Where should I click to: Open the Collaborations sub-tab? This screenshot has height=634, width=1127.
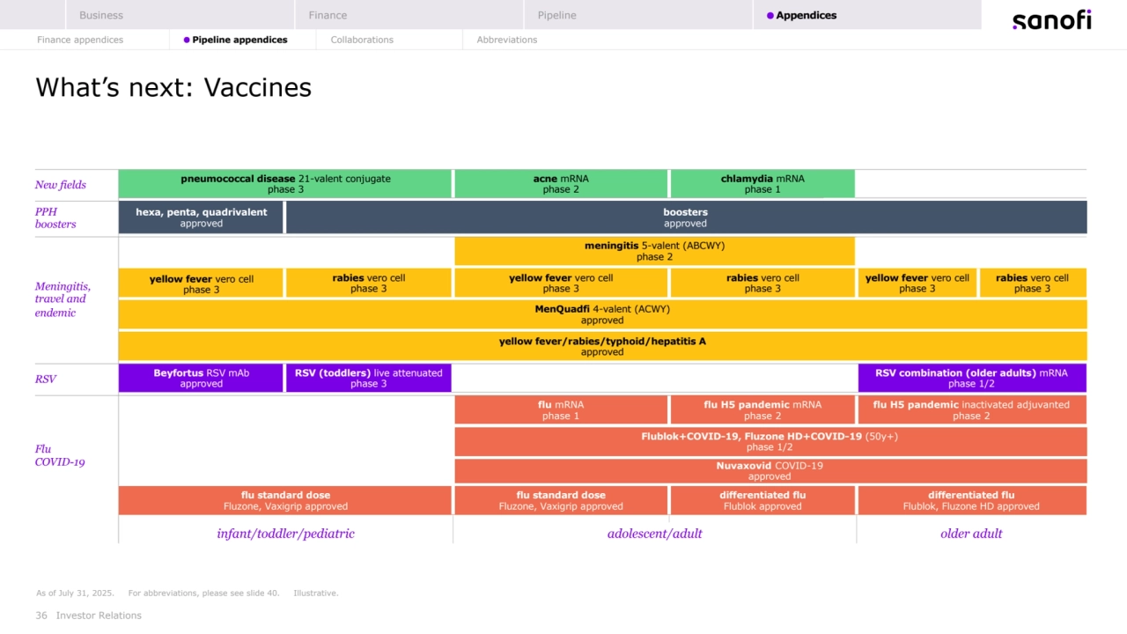[362, 40]
